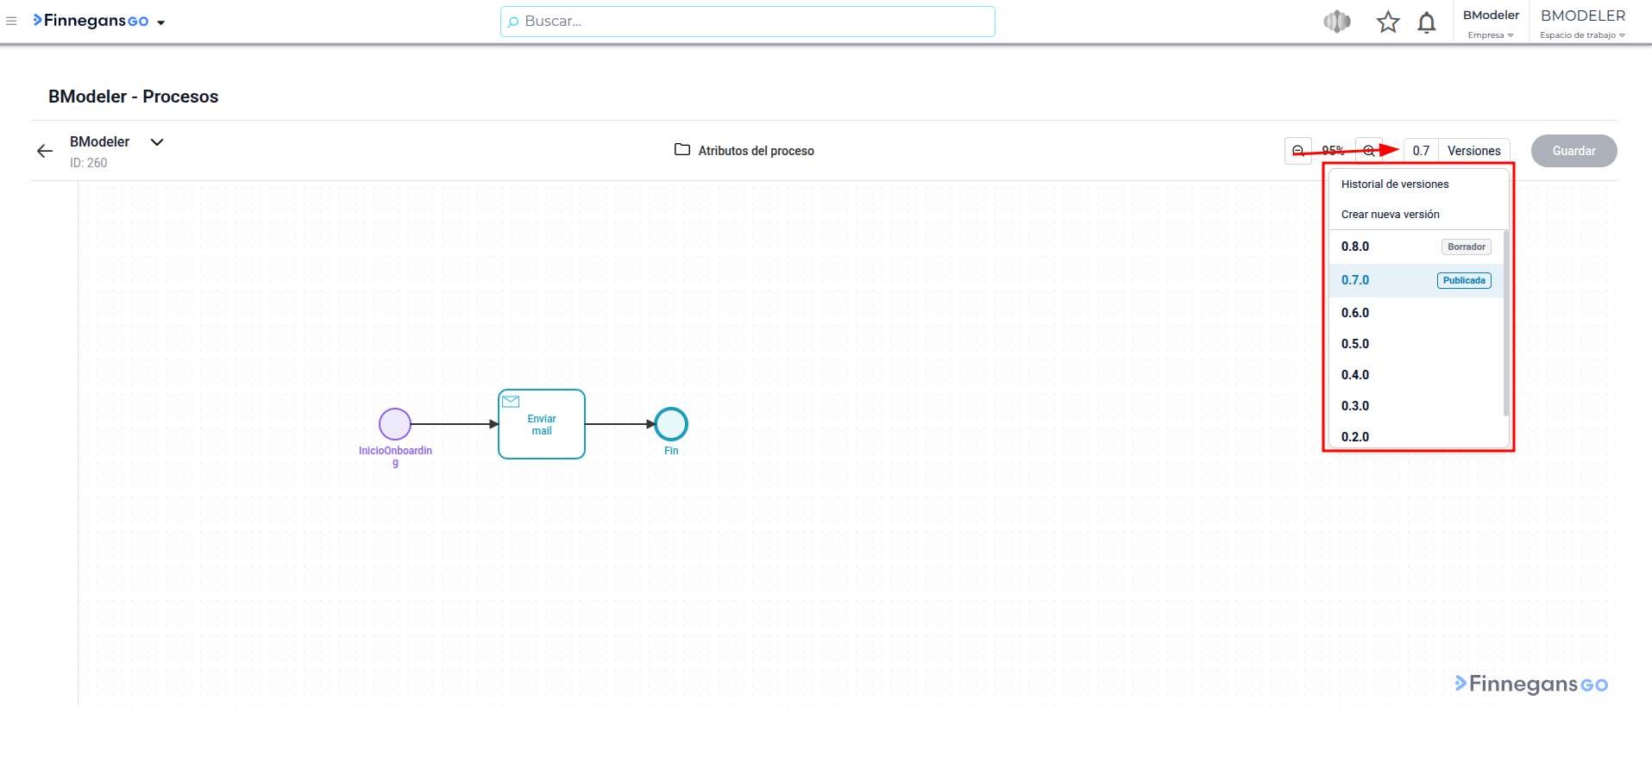This screenshot has width=1652, height=781.
Task: Click the Buscar search field
Action: [747, 22]
